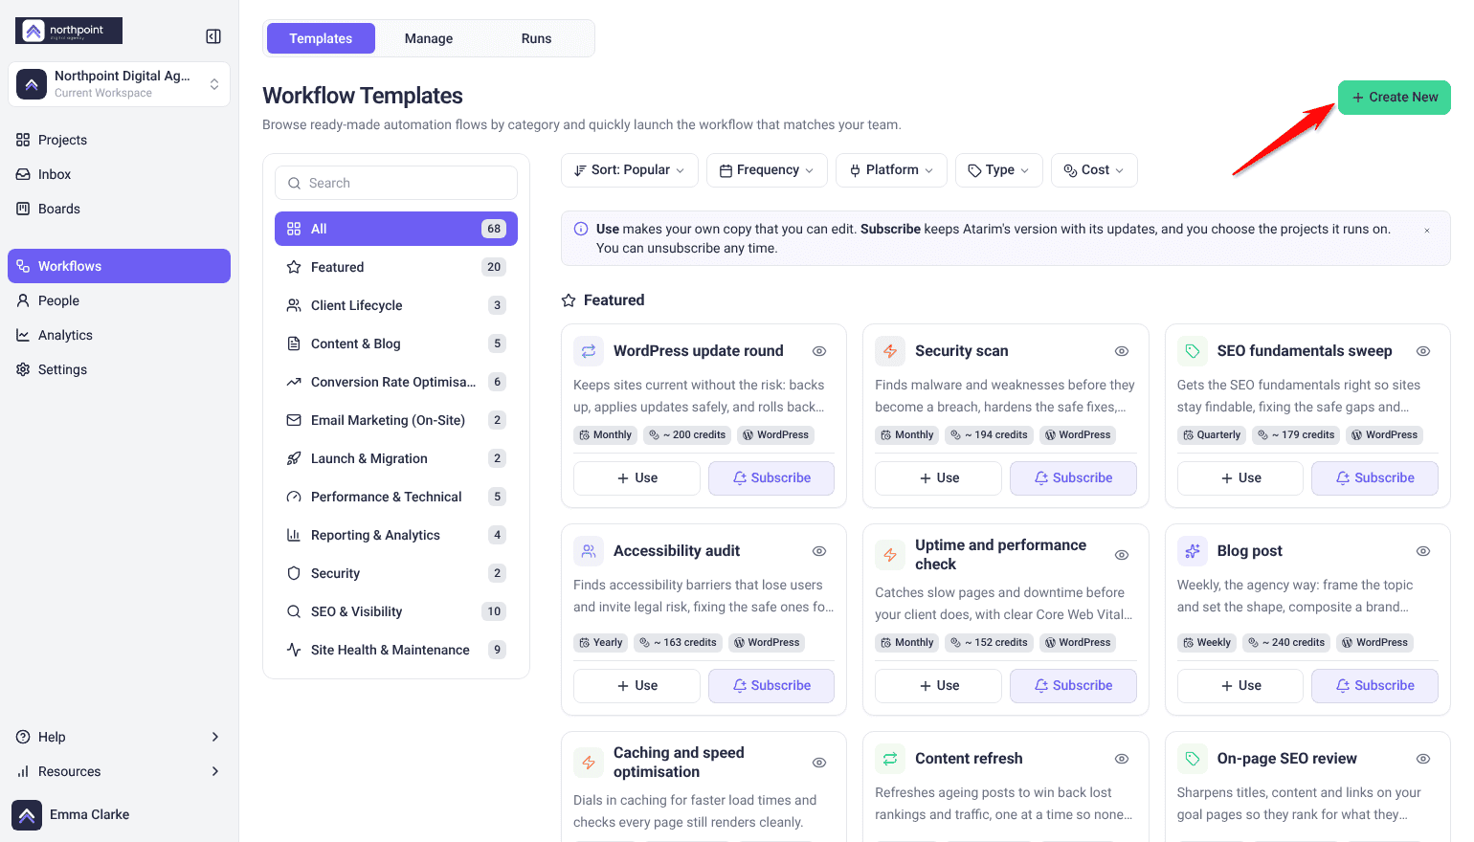
Task: Open Sort: Popular dropdown
Action: pos(629,170)
